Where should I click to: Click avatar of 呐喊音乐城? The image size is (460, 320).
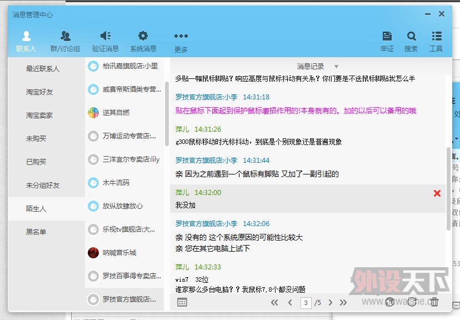tap(93, 253)
